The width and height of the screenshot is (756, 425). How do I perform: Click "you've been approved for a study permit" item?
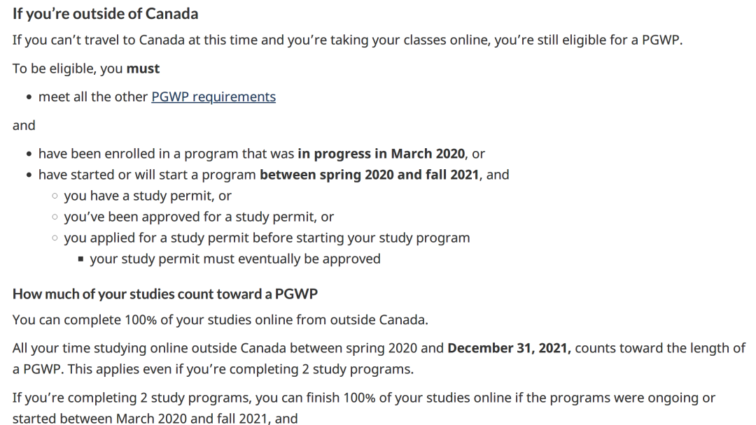click(x=199, y=217)
